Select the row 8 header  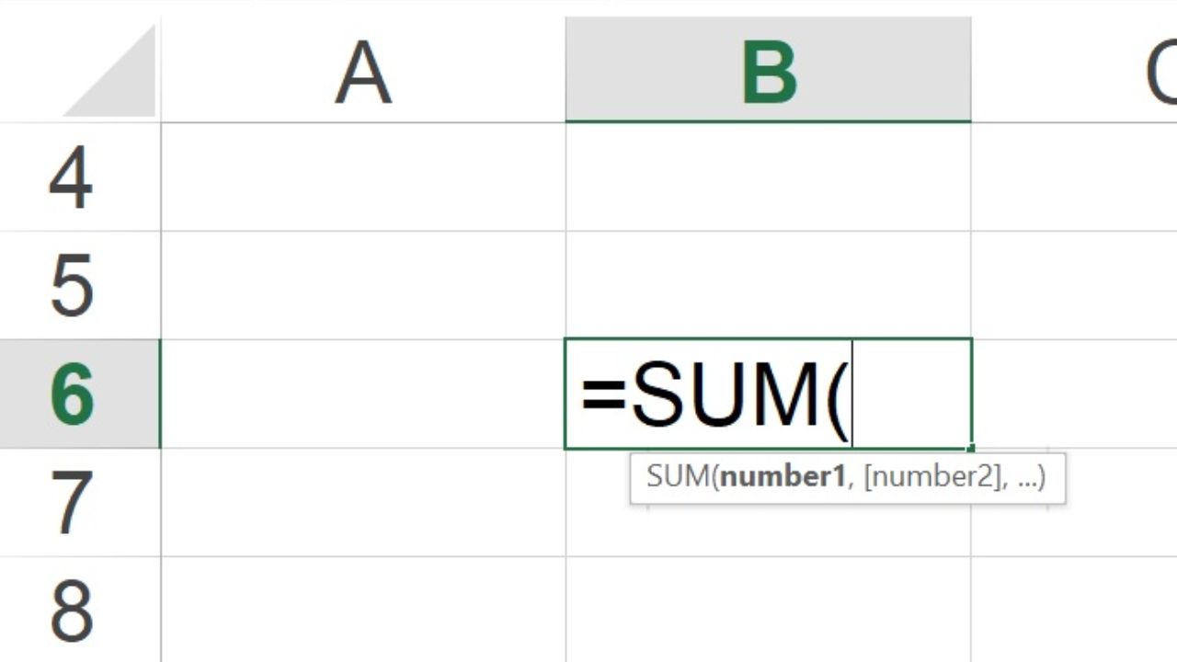[72, 609]
